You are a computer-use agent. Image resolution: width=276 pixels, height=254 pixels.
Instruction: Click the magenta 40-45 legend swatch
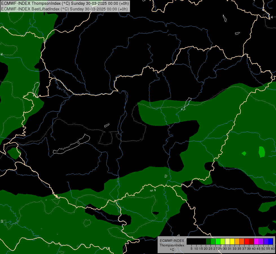[x=256, y=241]
